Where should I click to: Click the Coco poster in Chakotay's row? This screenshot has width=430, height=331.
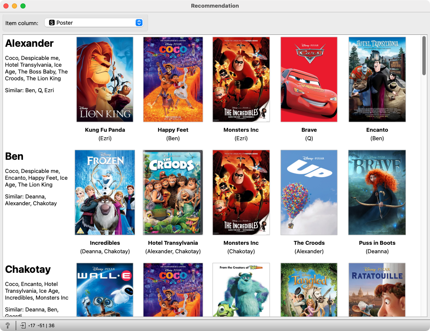pyautogui.click(x=173, y=290)
